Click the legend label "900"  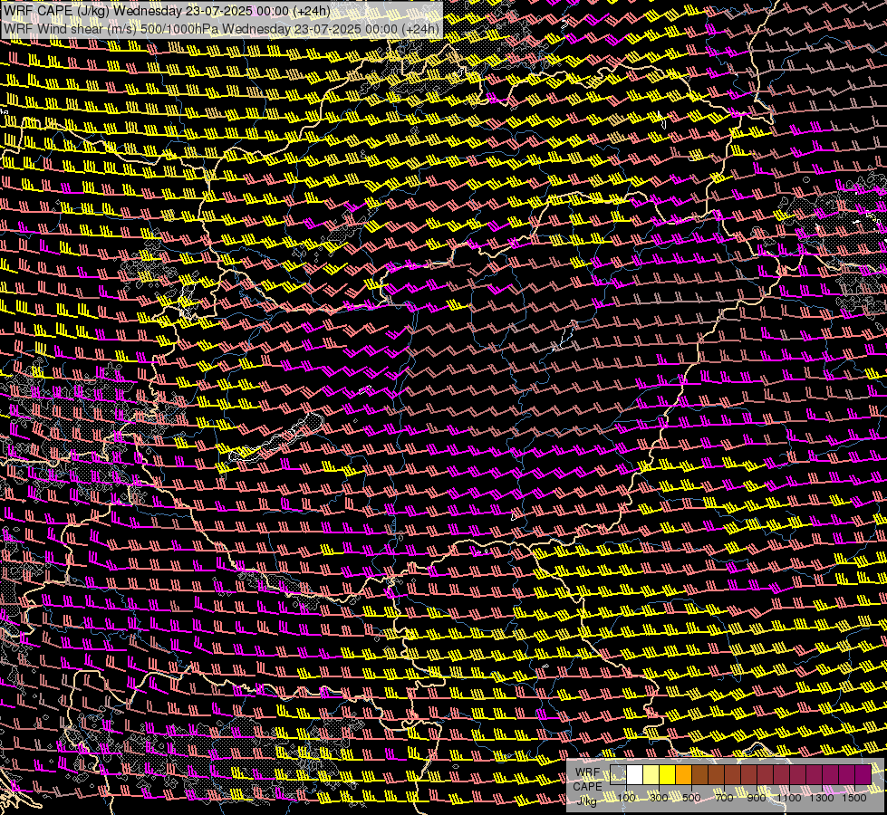(757, 798)
